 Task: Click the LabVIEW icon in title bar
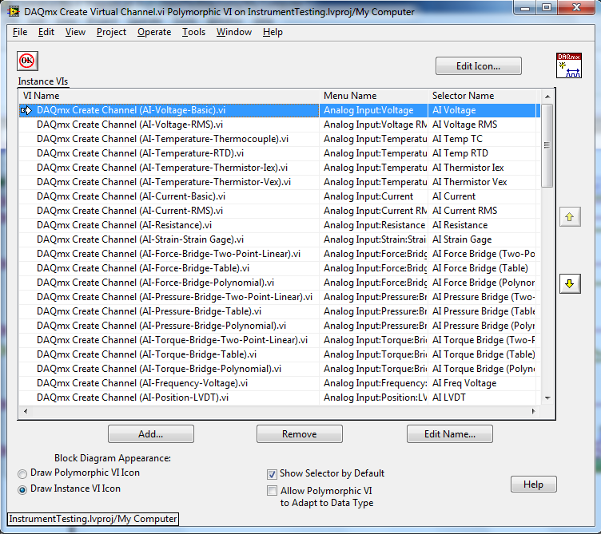coord(14,11)
